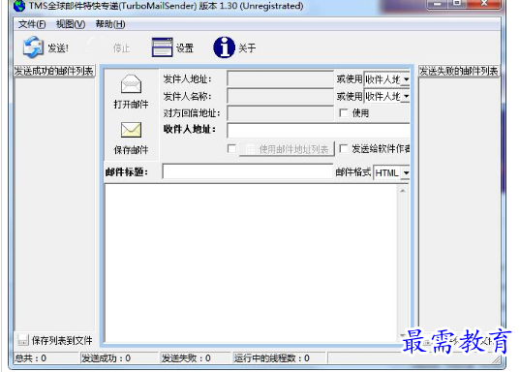Click the 对方回信地址 input field
The width and height of the screenshot is (520, 372).
click(x=280, y=113)
